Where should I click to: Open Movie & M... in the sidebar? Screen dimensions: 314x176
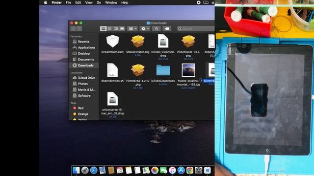coord(83,89)
